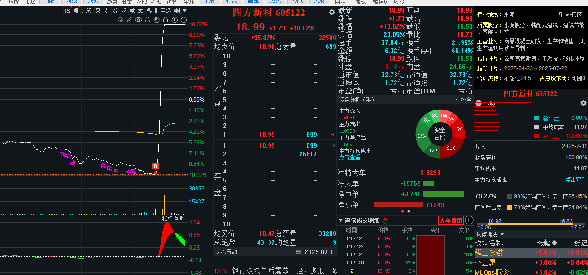Click the collapse-panel arrow icon
Viewport: 588px width, 275px height.
[177, 10]
